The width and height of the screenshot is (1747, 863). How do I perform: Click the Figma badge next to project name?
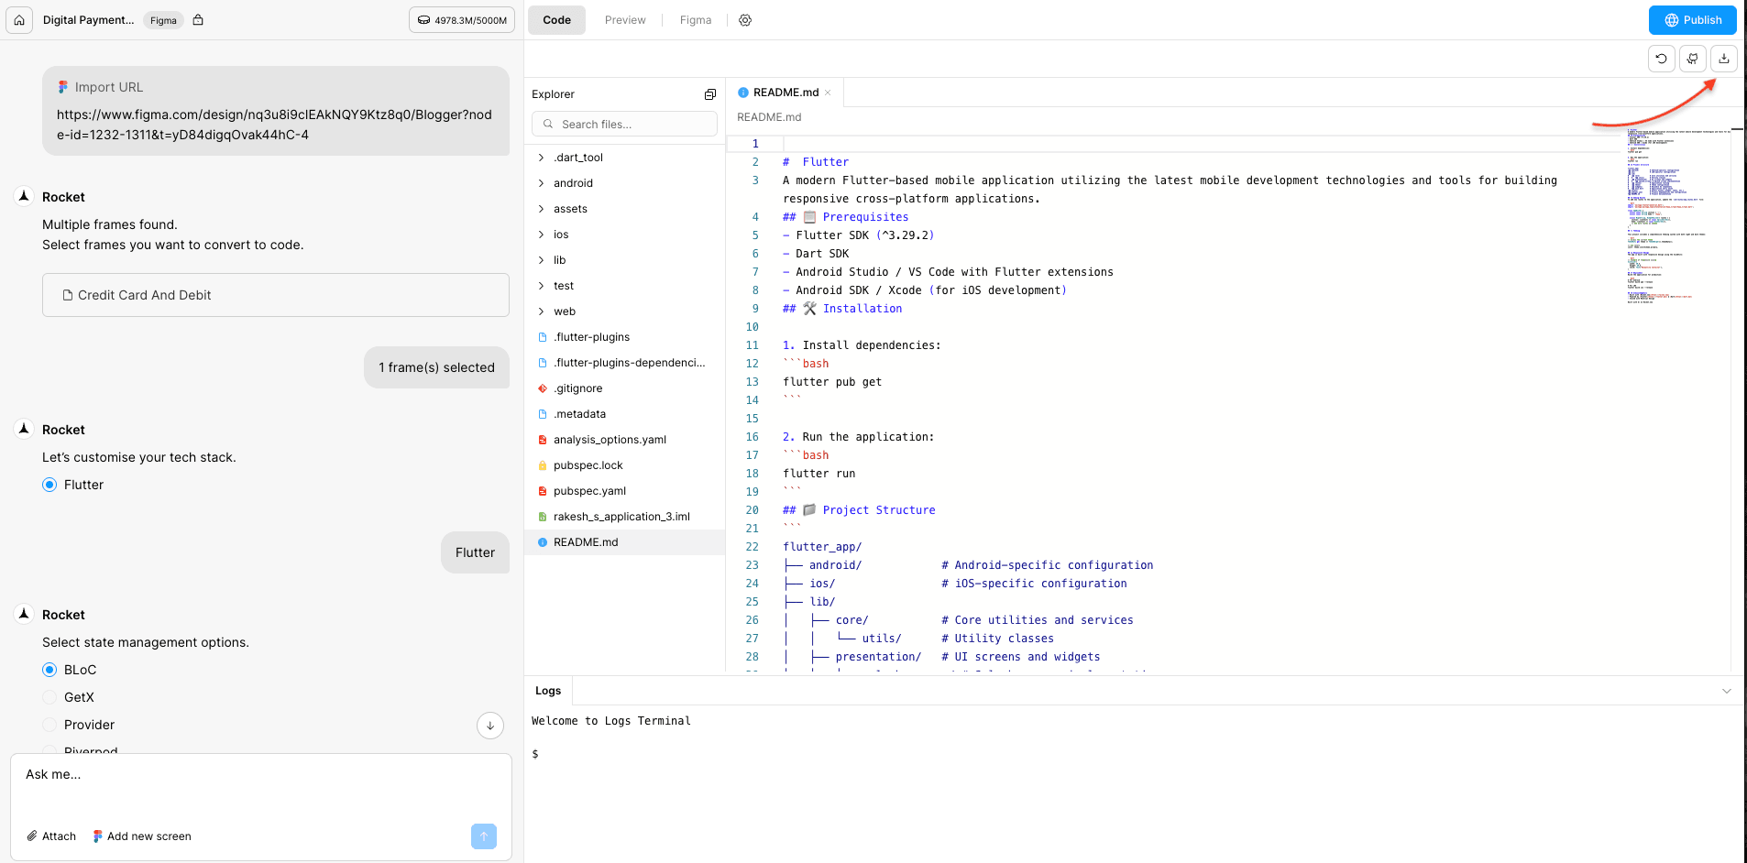(x=163, y=20)
